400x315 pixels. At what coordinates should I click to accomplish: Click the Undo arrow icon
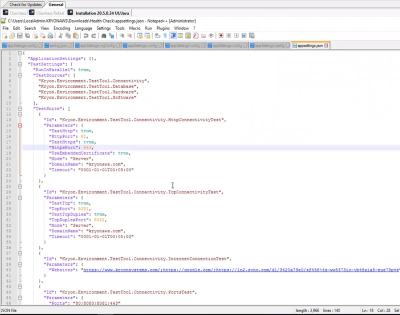pos(86,36)
